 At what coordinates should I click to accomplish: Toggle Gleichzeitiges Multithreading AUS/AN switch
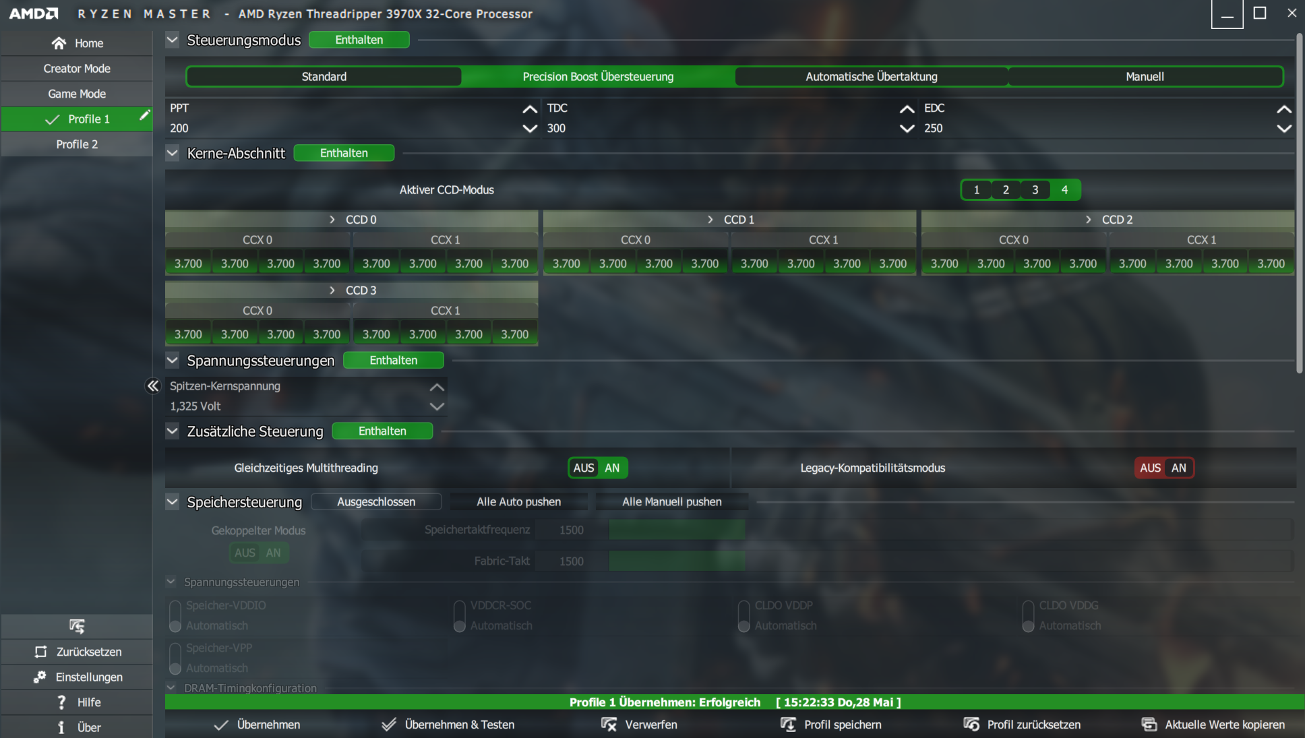click(597, 468)
